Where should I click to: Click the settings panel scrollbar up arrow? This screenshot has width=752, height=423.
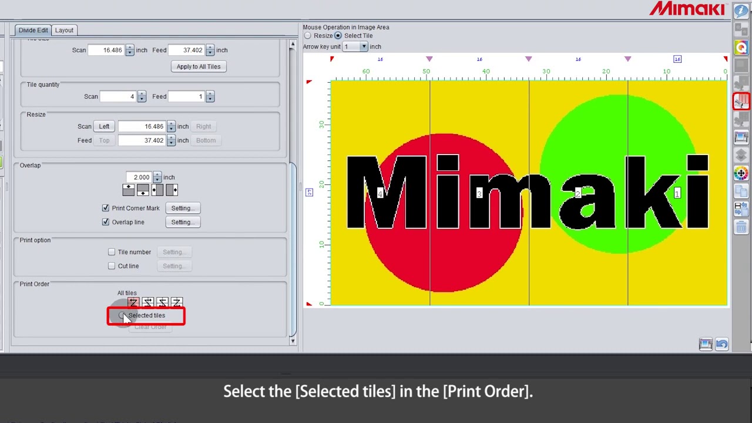pos(293,45)
